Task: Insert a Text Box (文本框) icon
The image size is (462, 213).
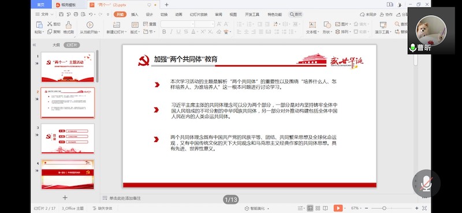Action: [x=312, y=25]
